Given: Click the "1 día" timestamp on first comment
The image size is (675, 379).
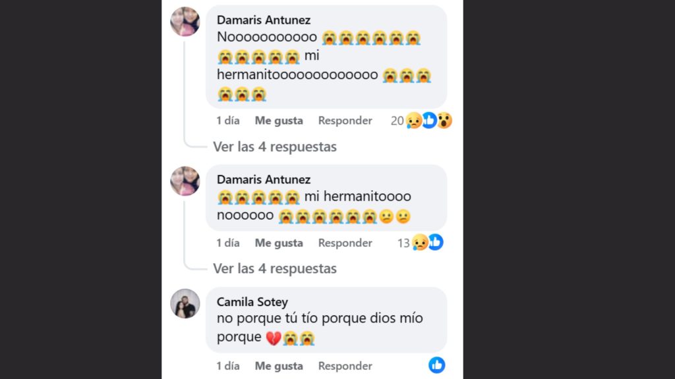Looking at the screenshot, I should tap(227, 120).
